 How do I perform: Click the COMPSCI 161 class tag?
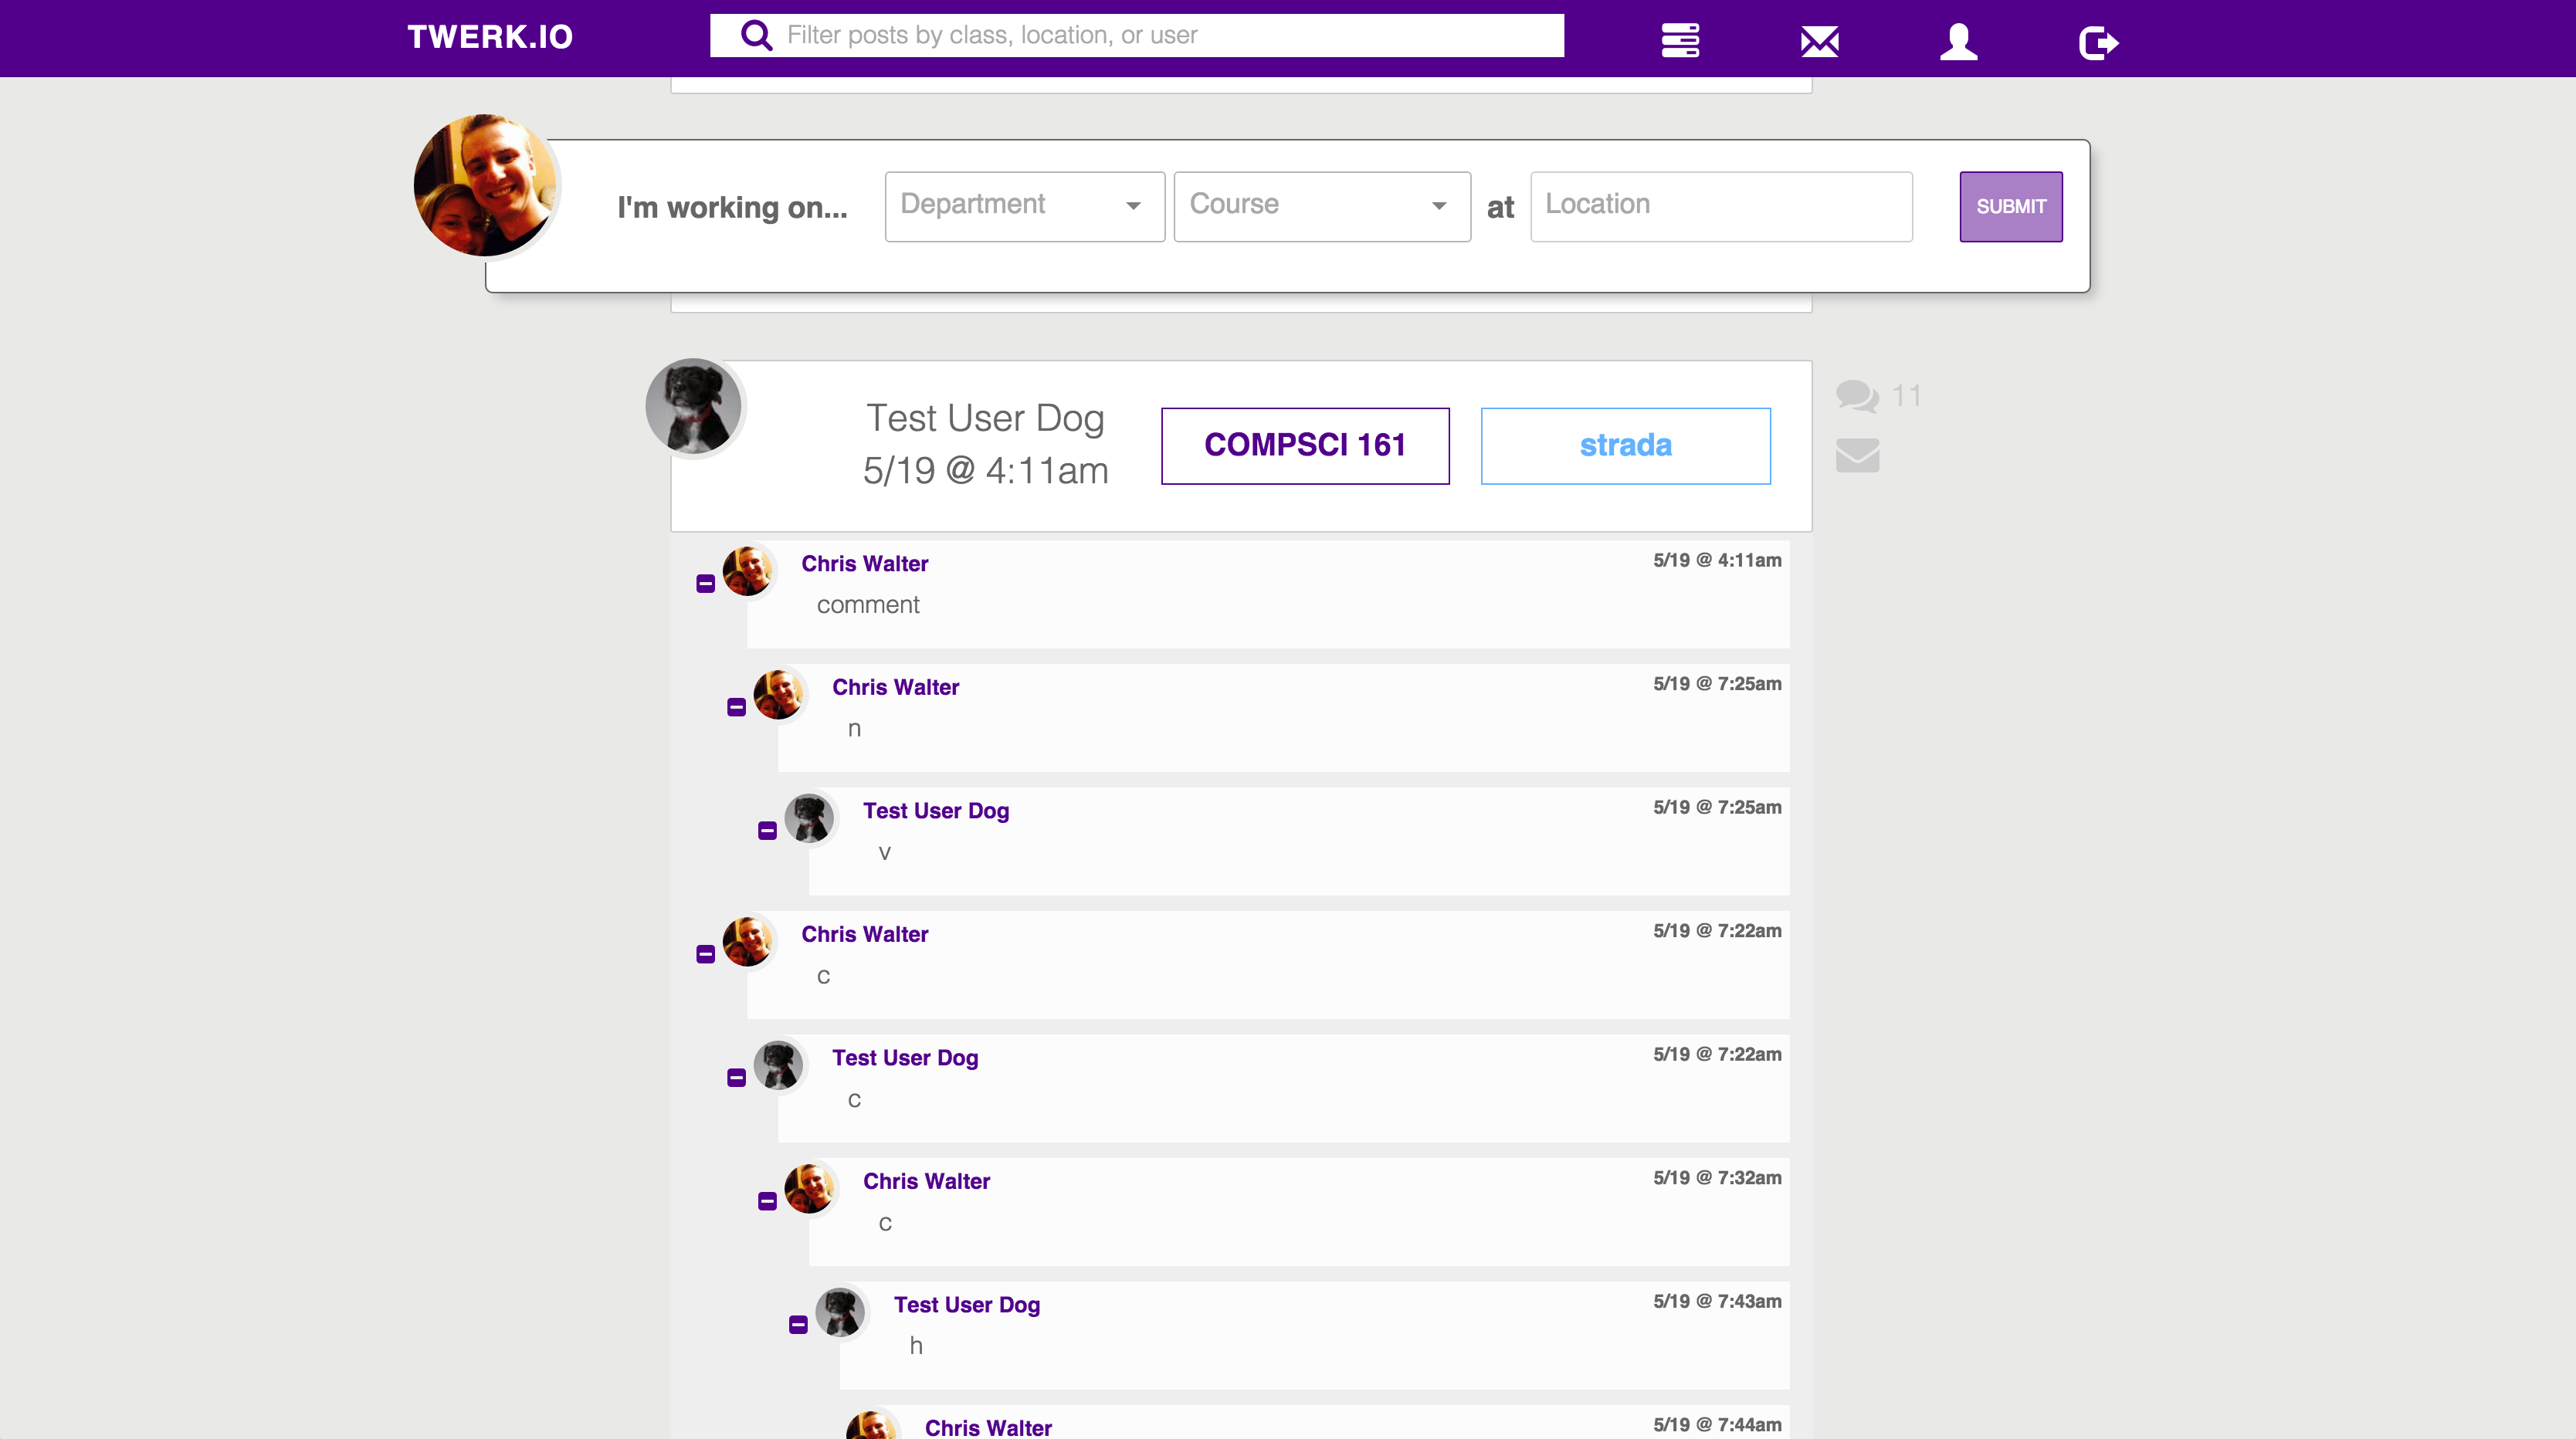point(1305,445)
